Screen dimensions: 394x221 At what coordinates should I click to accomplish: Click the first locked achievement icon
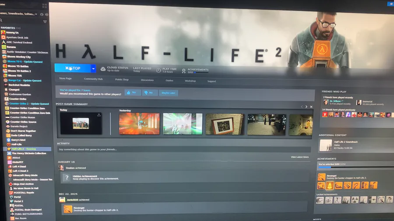(x=320, y=200)
